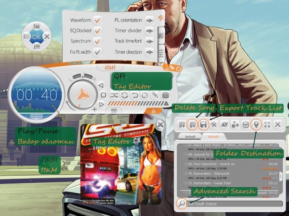The height and width of the screenshot is (216, 289).
Task: Toggle orange pin icon on player
Action: click(x=172, y=69)
